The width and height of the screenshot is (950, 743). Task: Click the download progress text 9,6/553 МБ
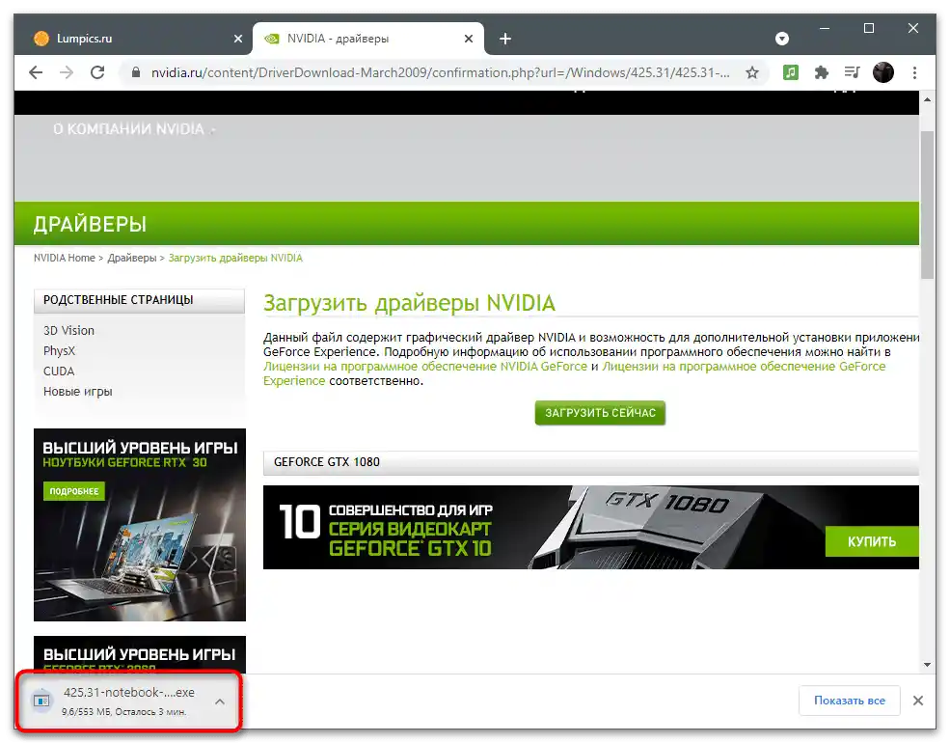pos(123,711)
